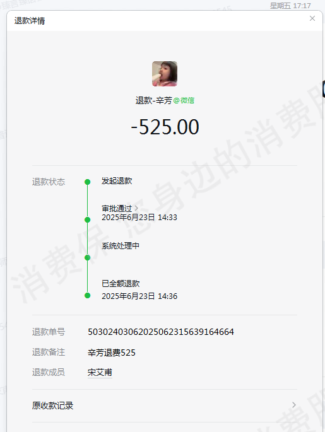Click the 已全额退款 status text
325x432 pixels.
point(121,284)
